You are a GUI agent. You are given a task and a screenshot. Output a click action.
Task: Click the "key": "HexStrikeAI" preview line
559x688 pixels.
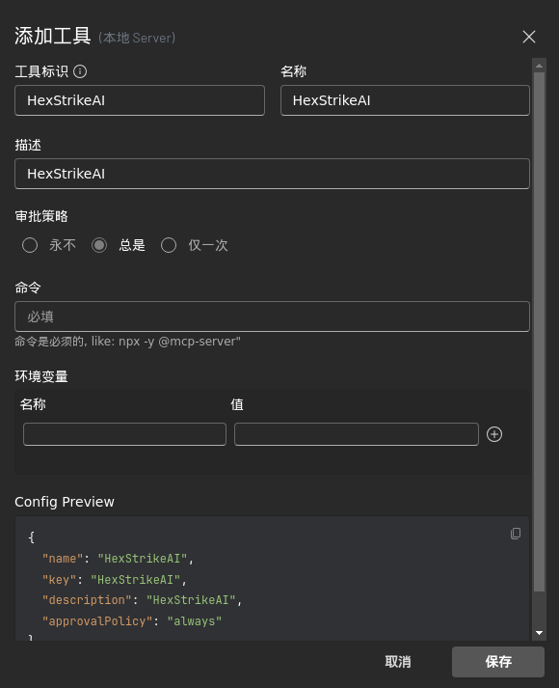[115, 580]
